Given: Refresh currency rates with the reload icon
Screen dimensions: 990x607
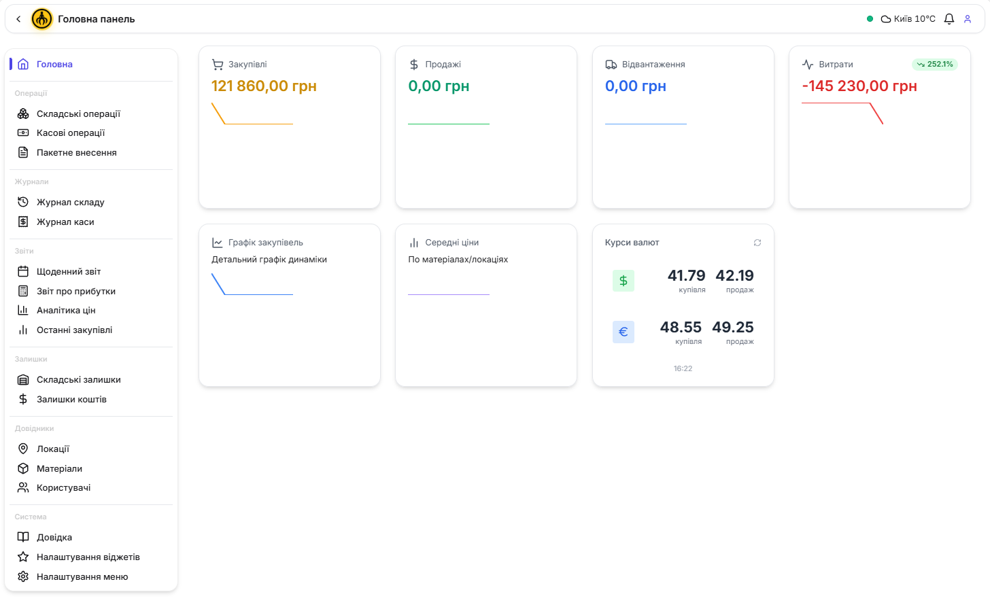Looking at the screenshot, I should point(757,243).
